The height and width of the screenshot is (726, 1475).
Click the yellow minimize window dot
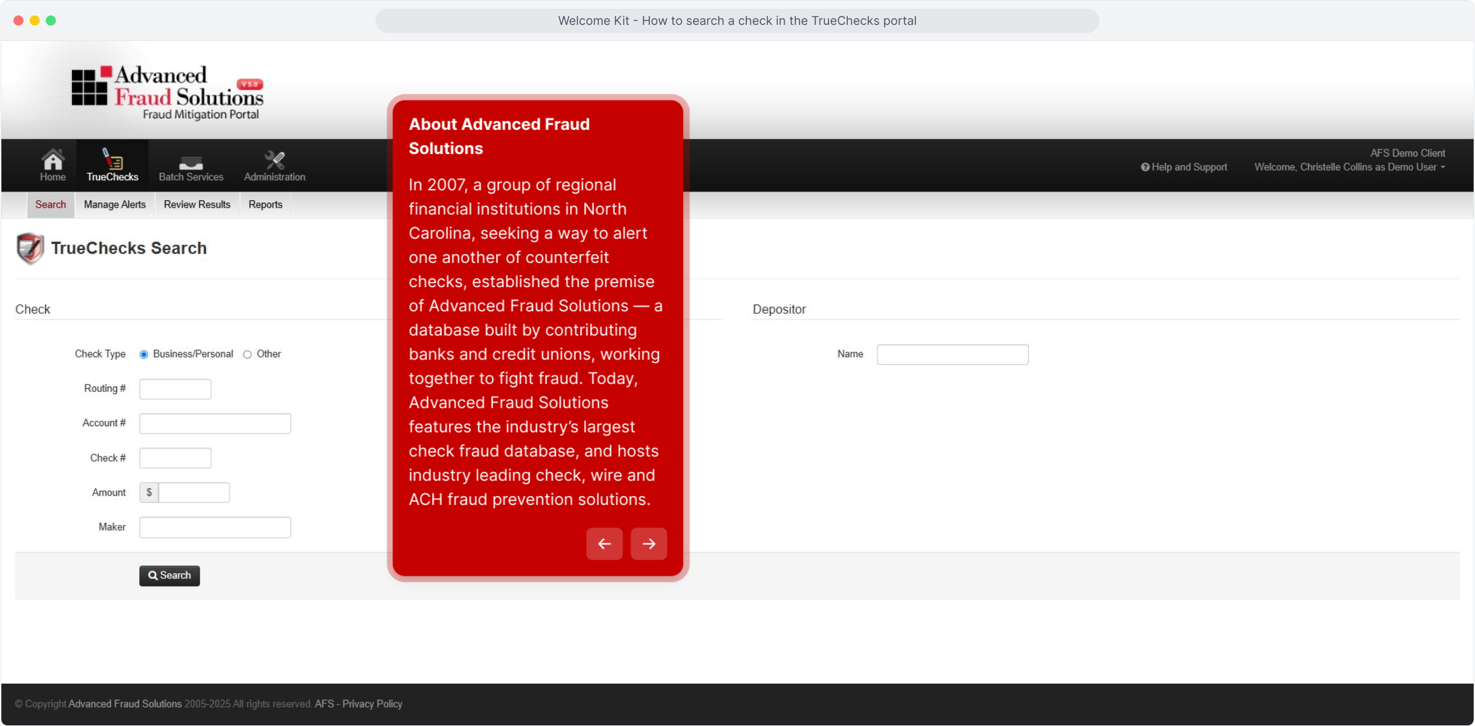click(x=34, y=21)
